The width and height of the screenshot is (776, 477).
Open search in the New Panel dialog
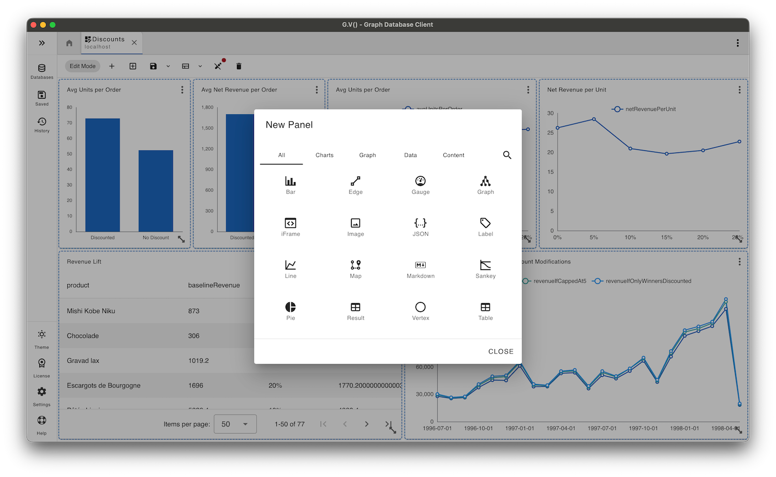507,155
